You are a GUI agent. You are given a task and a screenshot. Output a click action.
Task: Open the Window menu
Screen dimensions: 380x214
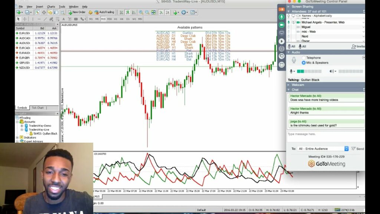pos(74,7)
